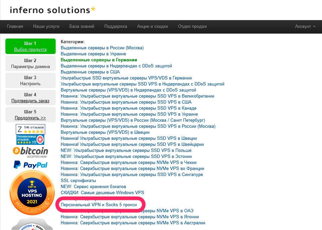
Task: Go to Отдел продаж
Action: pyautogui.click(x=193, y=26)
